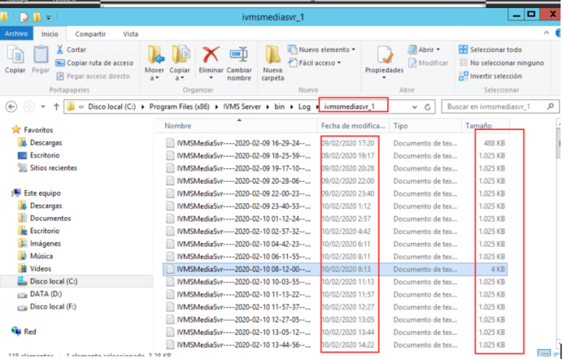Click Invertir selección
This screenshot has height=359, width=563.
[491, 76]
